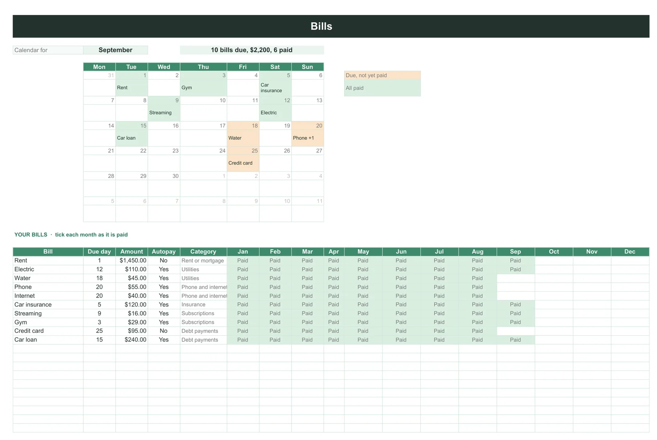Click the Credit card calendar entry
Screen dimensions: 657x440
pos(243,163)
